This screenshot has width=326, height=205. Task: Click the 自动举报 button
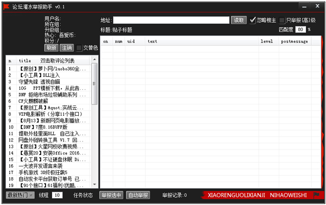click(138, 195)
